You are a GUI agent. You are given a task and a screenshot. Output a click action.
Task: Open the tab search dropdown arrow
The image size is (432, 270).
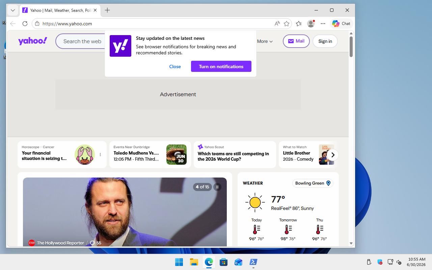pos(13,10)
